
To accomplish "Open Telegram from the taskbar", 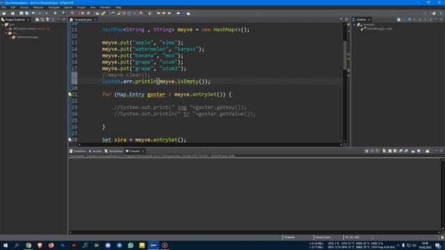I will [x=119, y=245].
